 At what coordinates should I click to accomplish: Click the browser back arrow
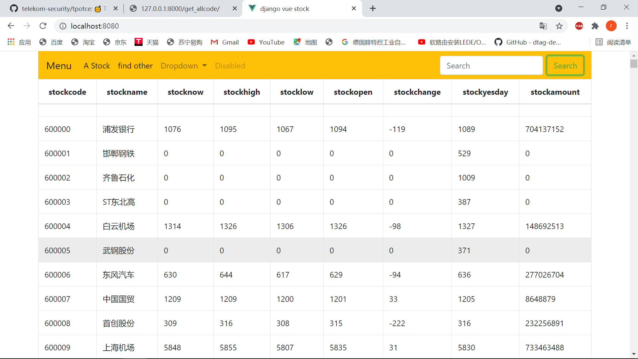point(11,26)
